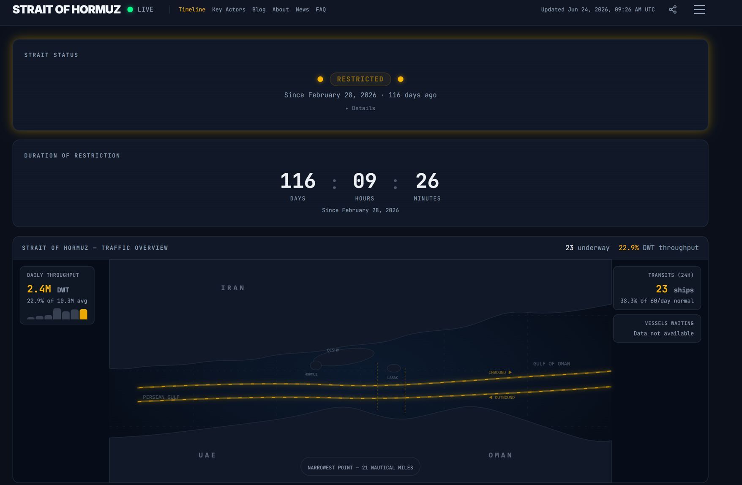Click the Strait of Hormuz site logo
This screenshot has width=742, height=485.
66,9
